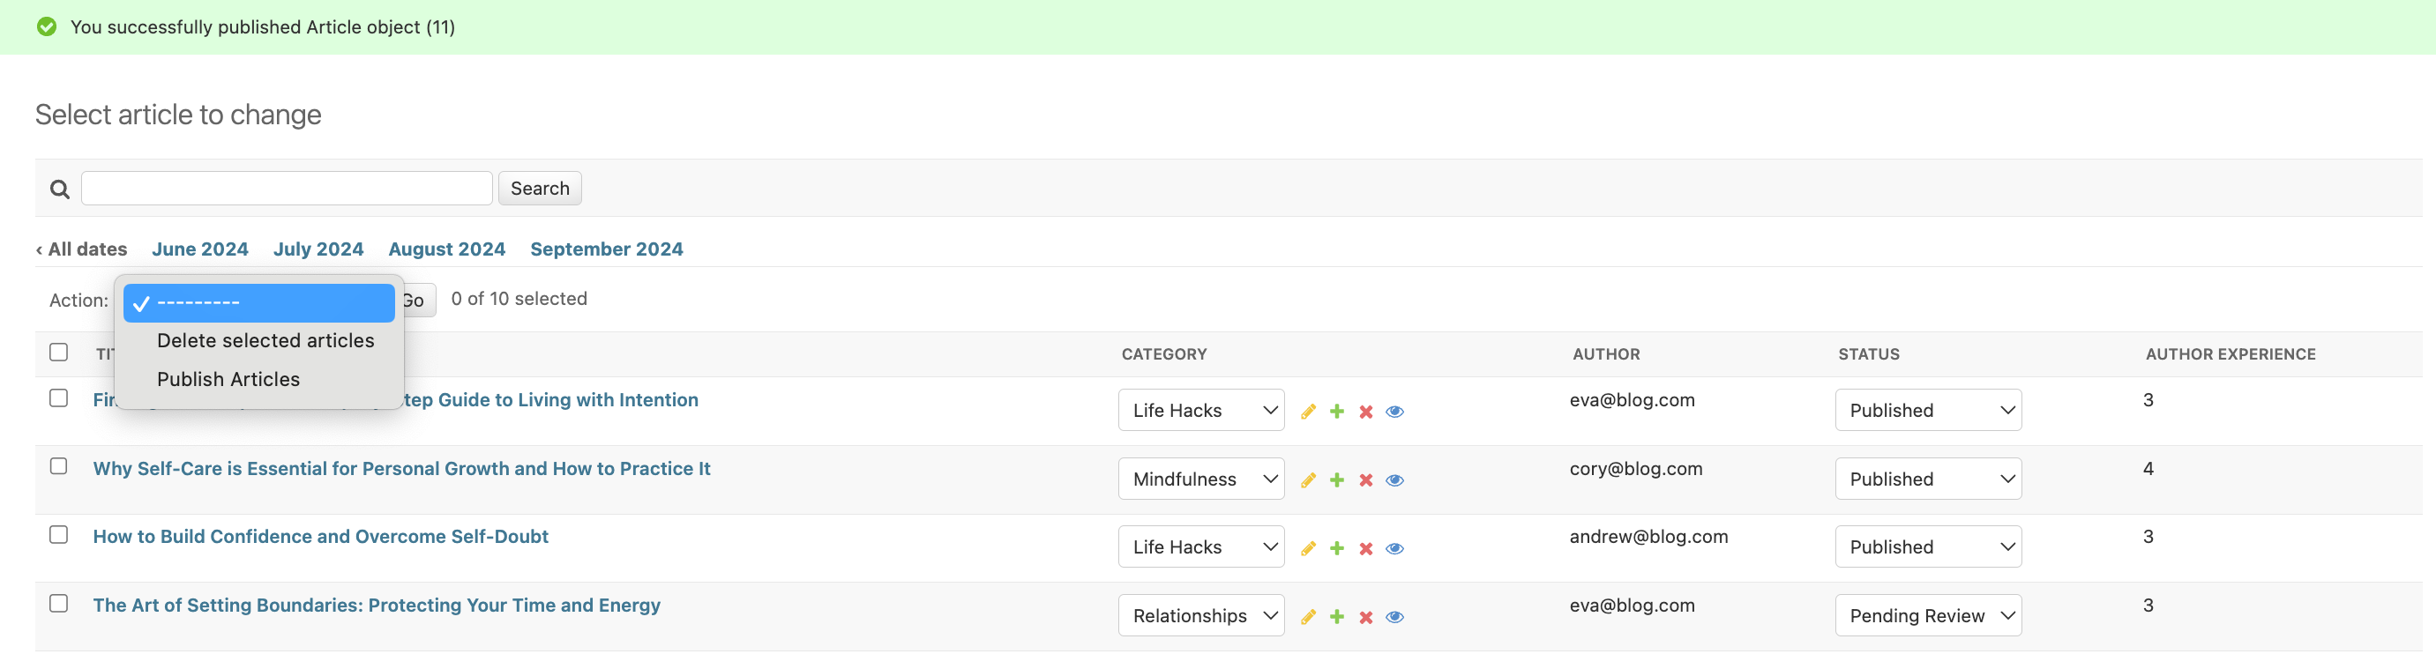
Task: Click the search magnifier icon
Action: point(57,187)
